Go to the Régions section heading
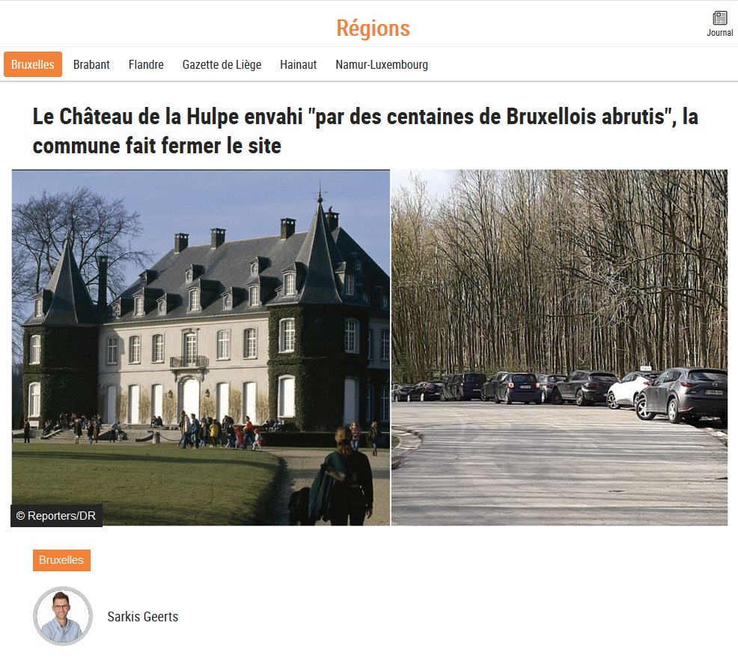The image size is (738, 658). (373, 28)
